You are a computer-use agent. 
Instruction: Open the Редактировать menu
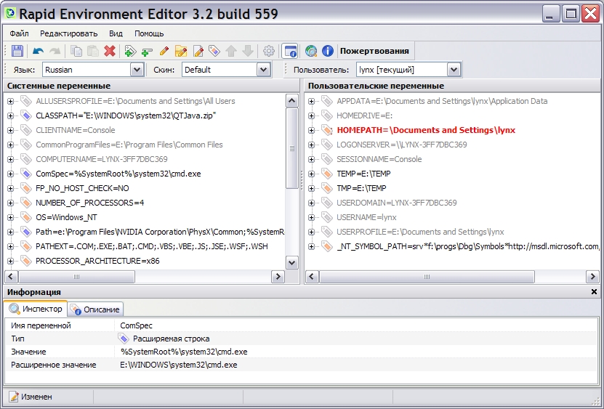tap(68, 33)
